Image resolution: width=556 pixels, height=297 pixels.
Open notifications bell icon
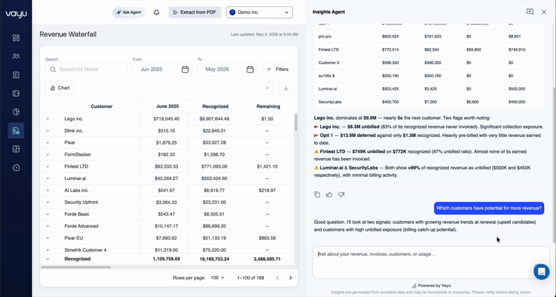[156, 13]
